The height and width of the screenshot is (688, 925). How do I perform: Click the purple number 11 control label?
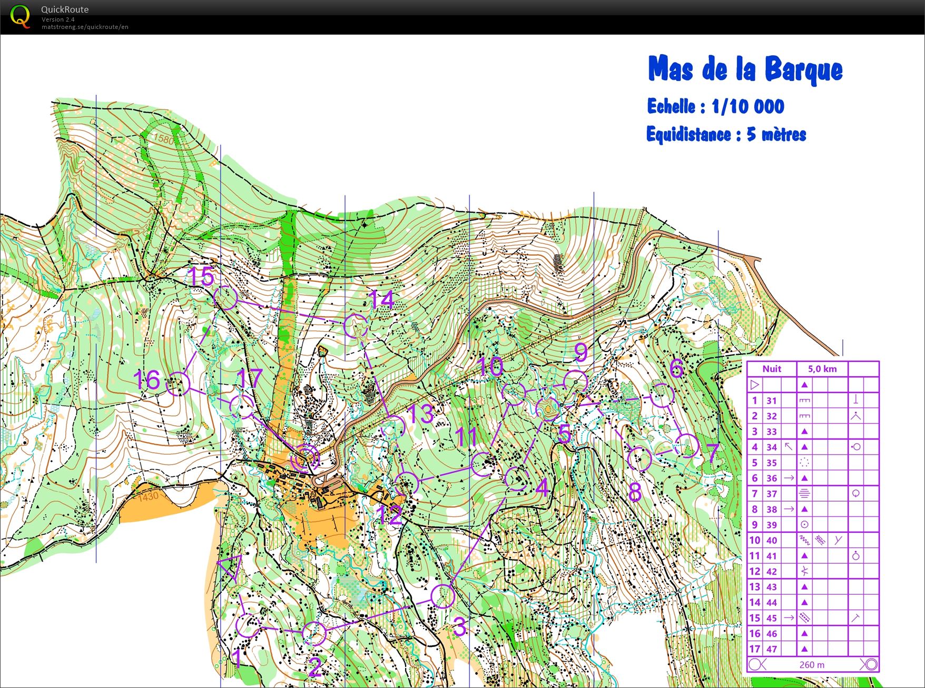point(466,437)
